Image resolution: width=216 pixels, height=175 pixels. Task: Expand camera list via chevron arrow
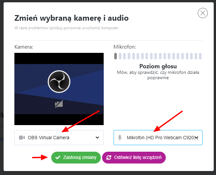tap(97, 138)
